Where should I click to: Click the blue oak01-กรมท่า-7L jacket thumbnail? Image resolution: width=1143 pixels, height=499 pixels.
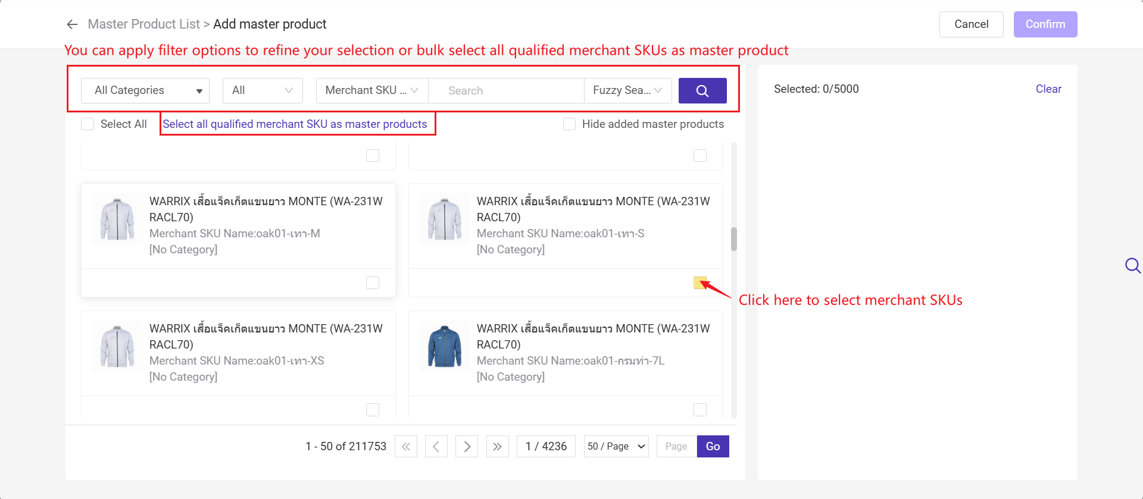tap(445, 346)
